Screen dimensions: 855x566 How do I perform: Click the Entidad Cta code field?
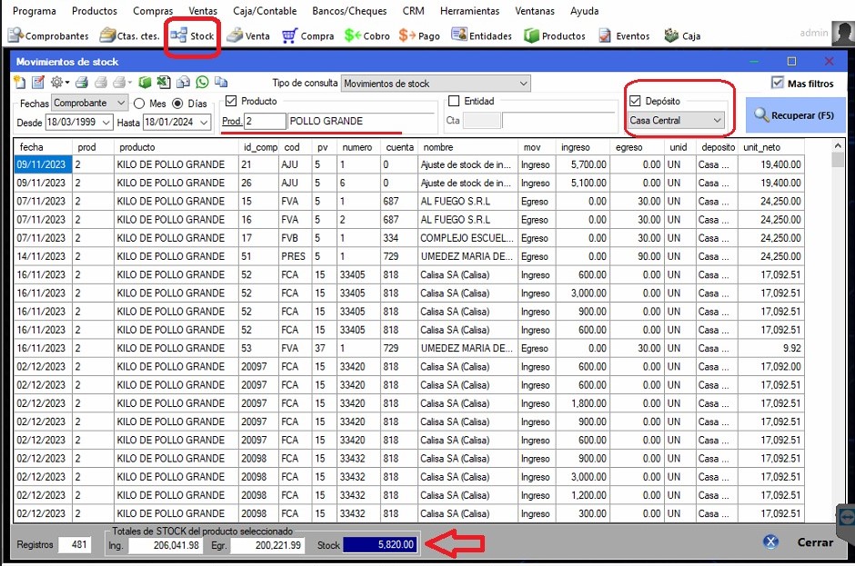pos(481,121)
